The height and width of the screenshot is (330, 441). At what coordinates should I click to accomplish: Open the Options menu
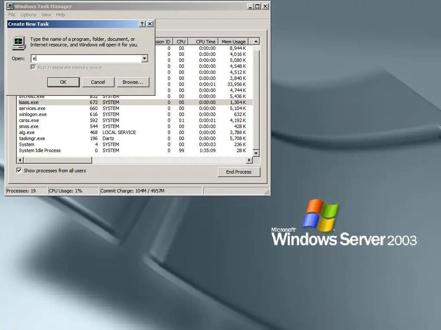28,15
